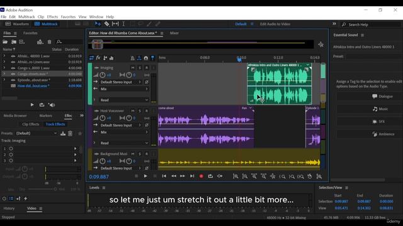Click the Sends icon in editor toolbar
The width and height of the screenshot is (403, 226).
point(105,58)
